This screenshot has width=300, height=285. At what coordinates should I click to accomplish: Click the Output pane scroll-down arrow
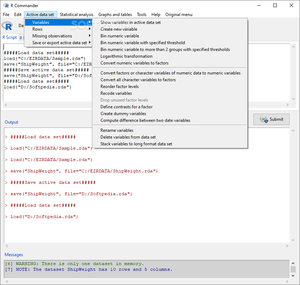coord(293,240)
